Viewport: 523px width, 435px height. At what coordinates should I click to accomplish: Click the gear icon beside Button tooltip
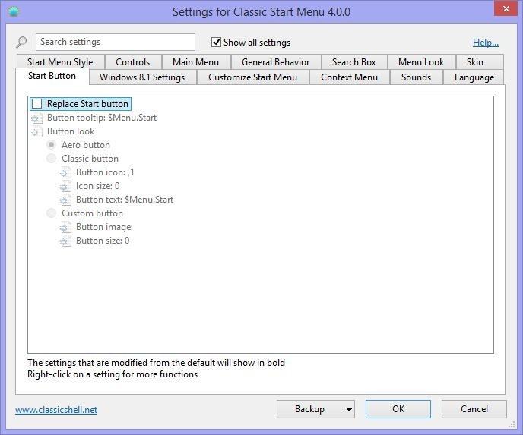point(36,118)
